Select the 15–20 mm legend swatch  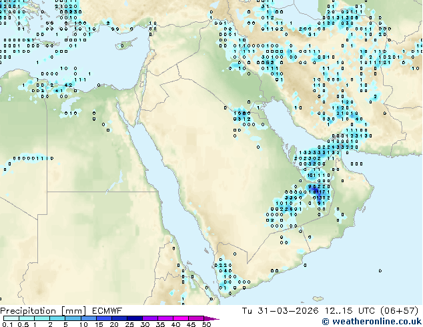[x=103, y=318]
